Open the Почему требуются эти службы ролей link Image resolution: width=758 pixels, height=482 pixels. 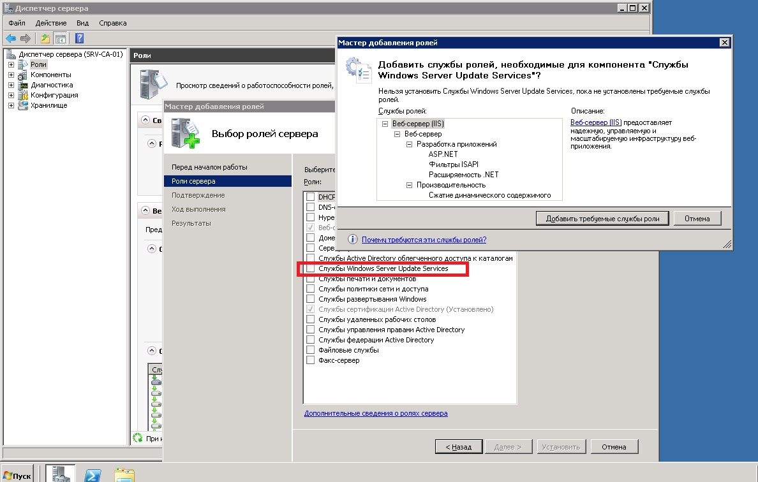coord(424,240)
